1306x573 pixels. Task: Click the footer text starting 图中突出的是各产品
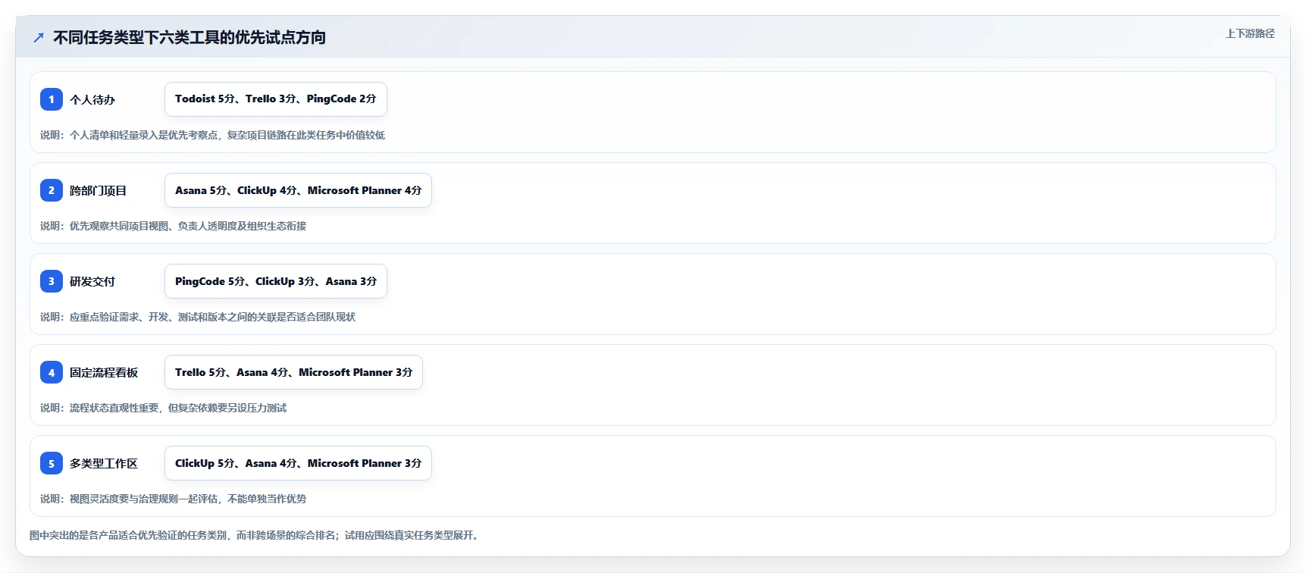coord(254,535)
